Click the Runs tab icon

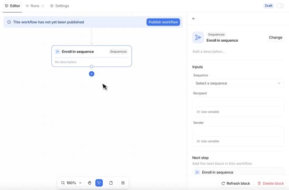pyautogui.click(x=28, y=6)
